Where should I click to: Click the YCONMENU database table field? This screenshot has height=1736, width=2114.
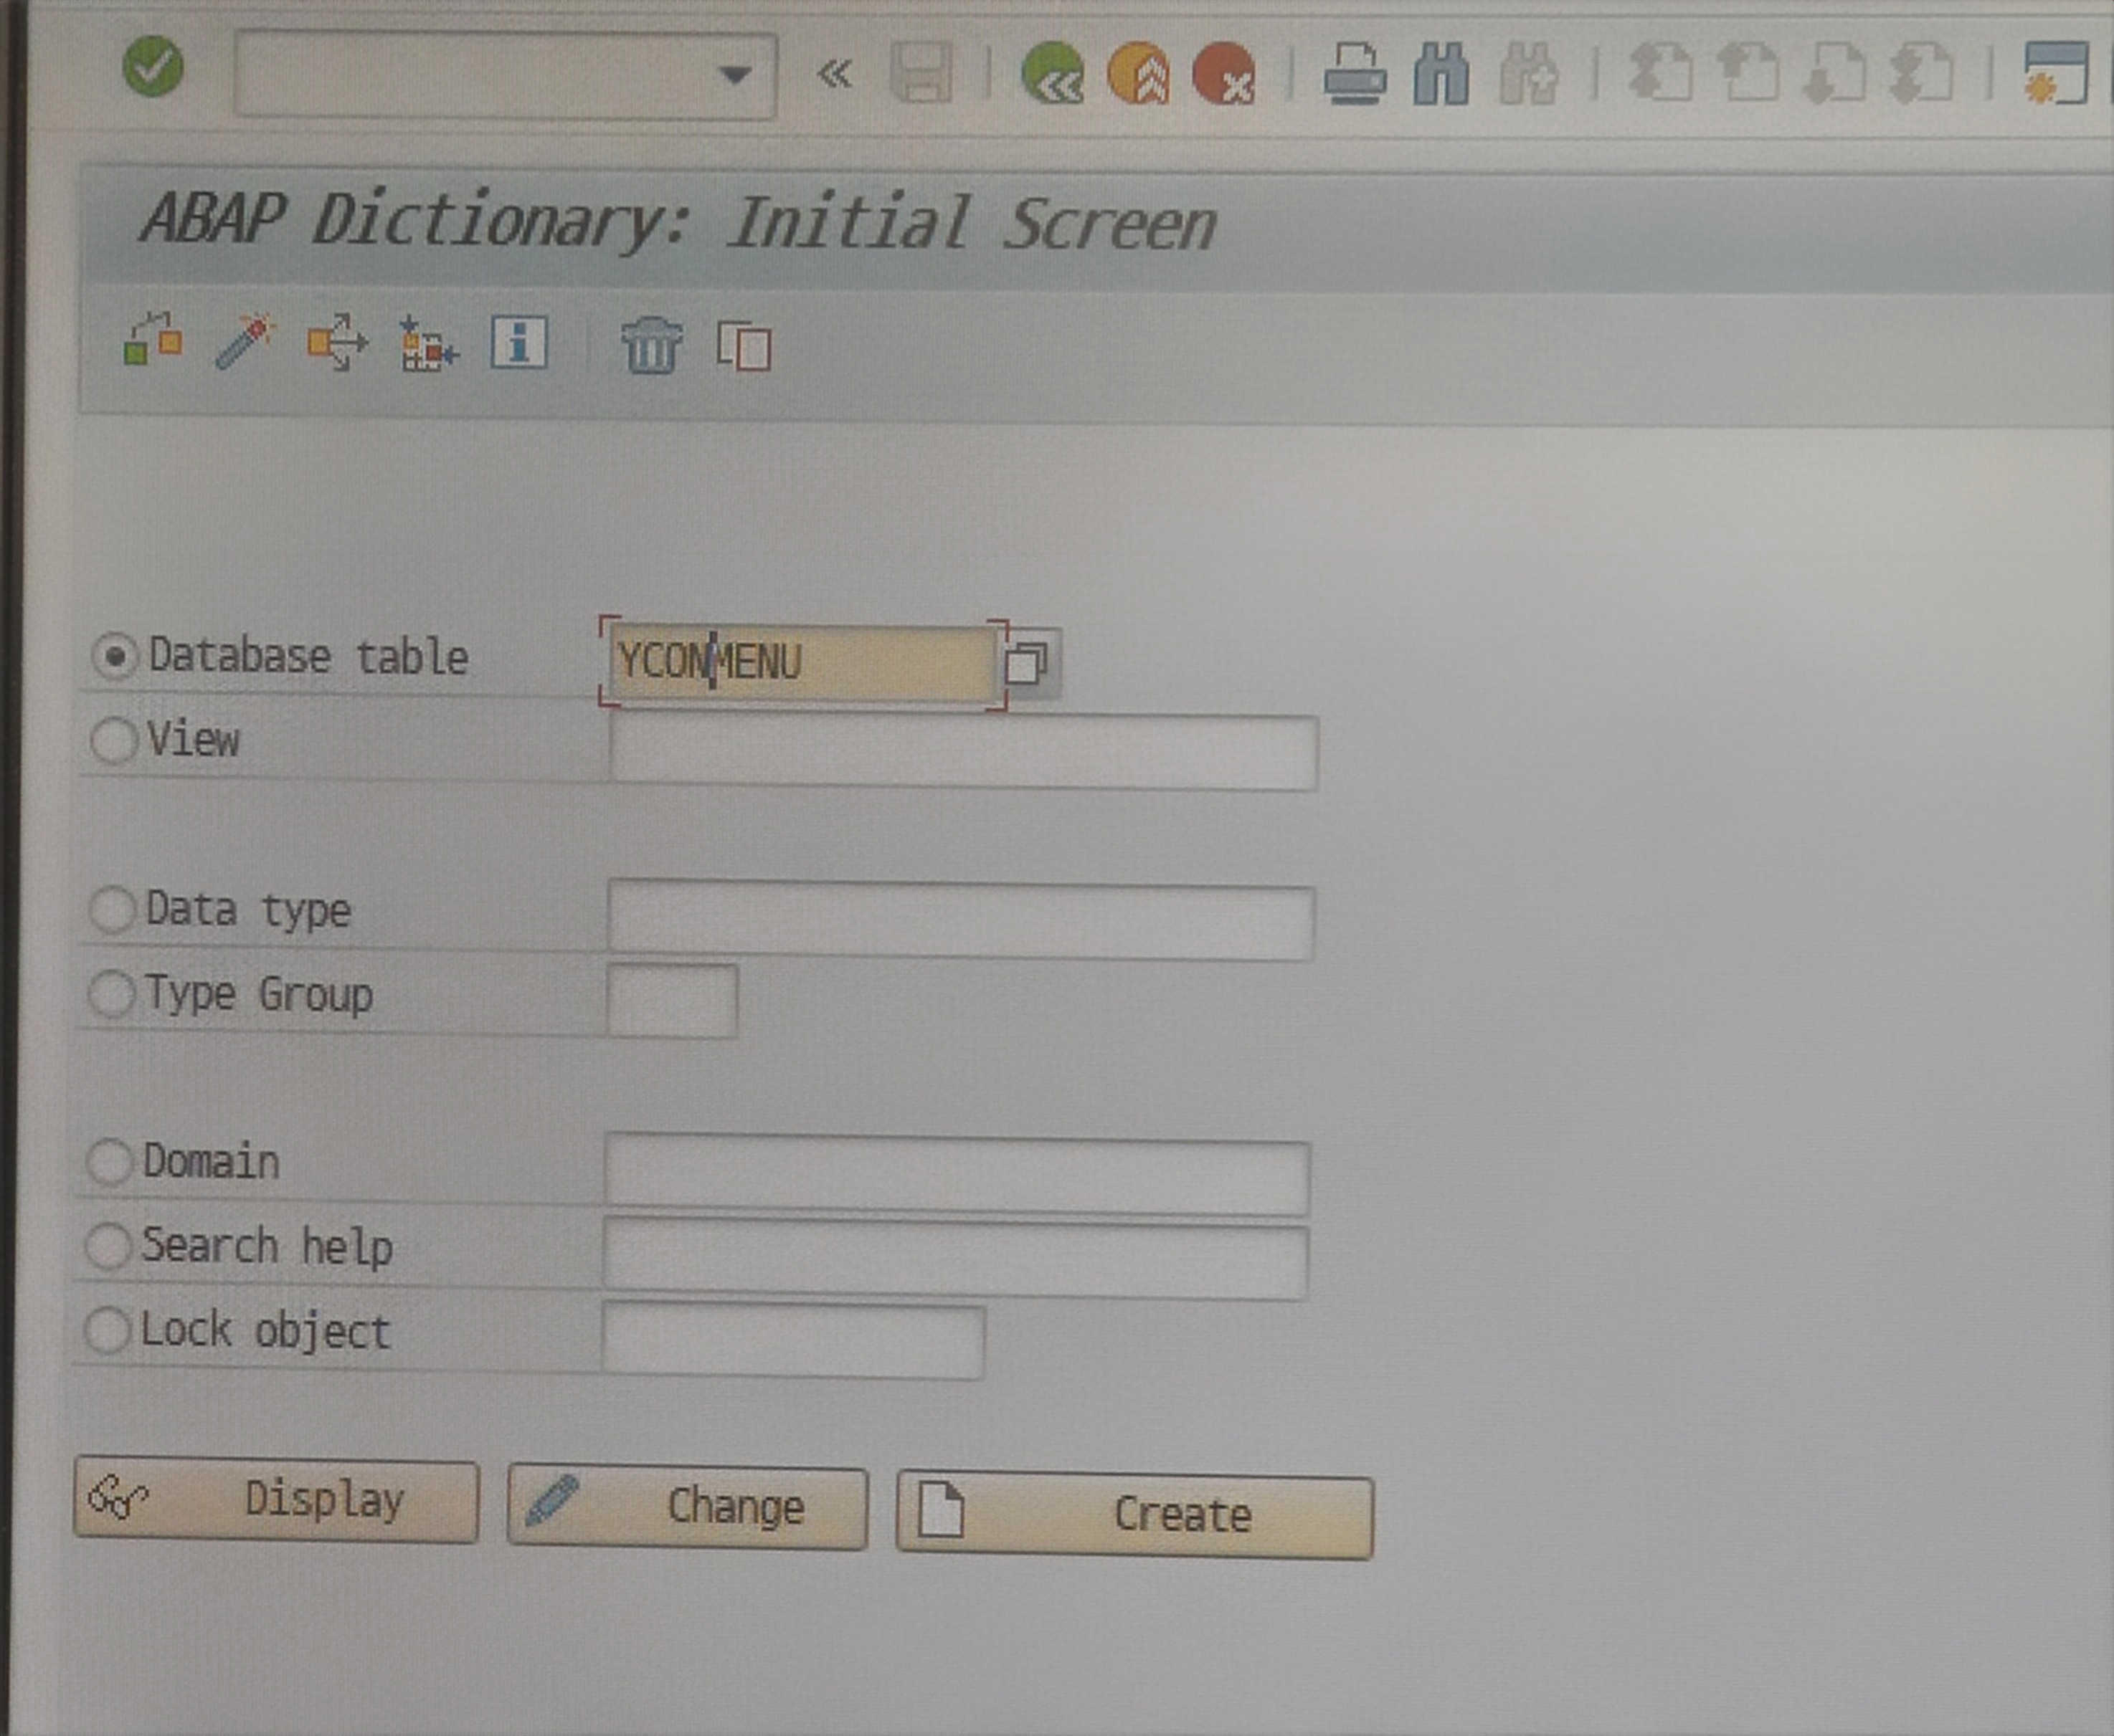click(802, 663)
